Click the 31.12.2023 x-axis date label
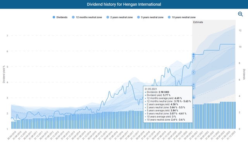The width and height of the screenshot is (248, 142). tap(231, 135)
